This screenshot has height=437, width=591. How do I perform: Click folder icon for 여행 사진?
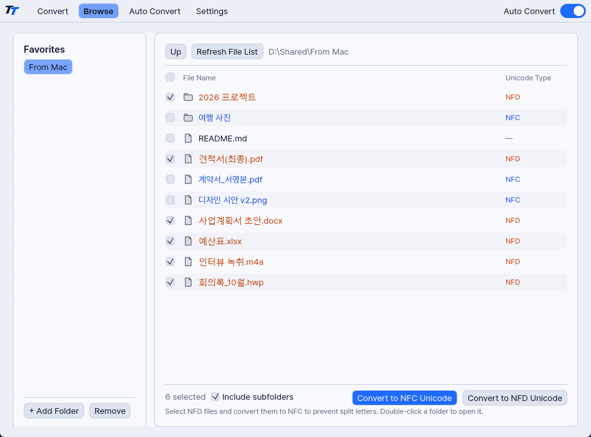(188, 118)
